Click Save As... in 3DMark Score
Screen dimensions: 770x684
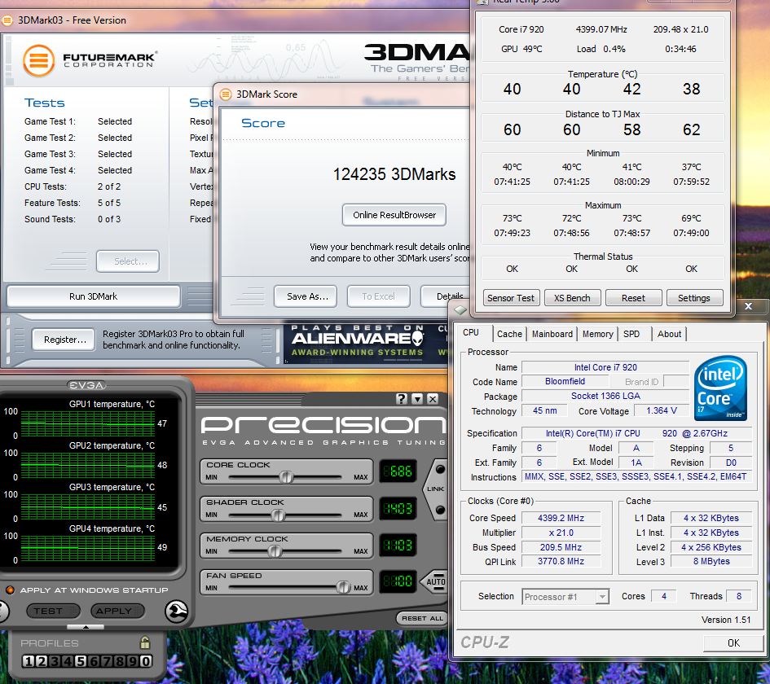306,296
